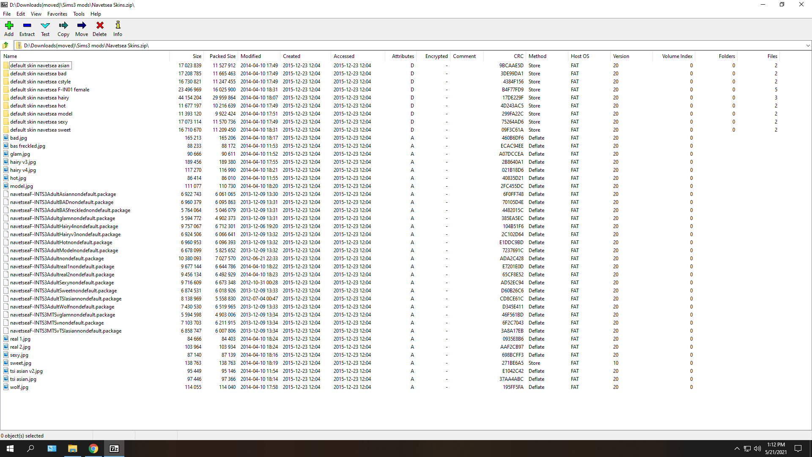The height and width of the screenshot is (457, 812).
Task: Click the Copy toolbar icon
Action: (x=63, y=26)
